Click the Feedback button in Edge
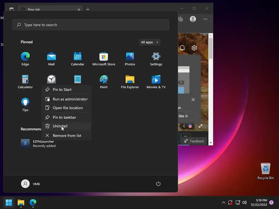 point(194,141)
